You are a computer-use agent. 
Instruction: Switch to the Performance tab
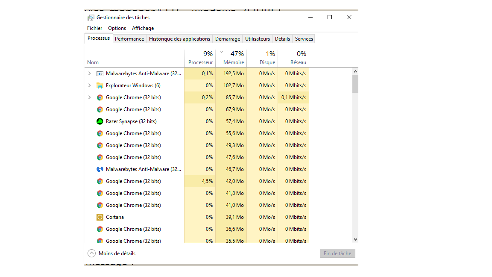click(x=129, y=39)
